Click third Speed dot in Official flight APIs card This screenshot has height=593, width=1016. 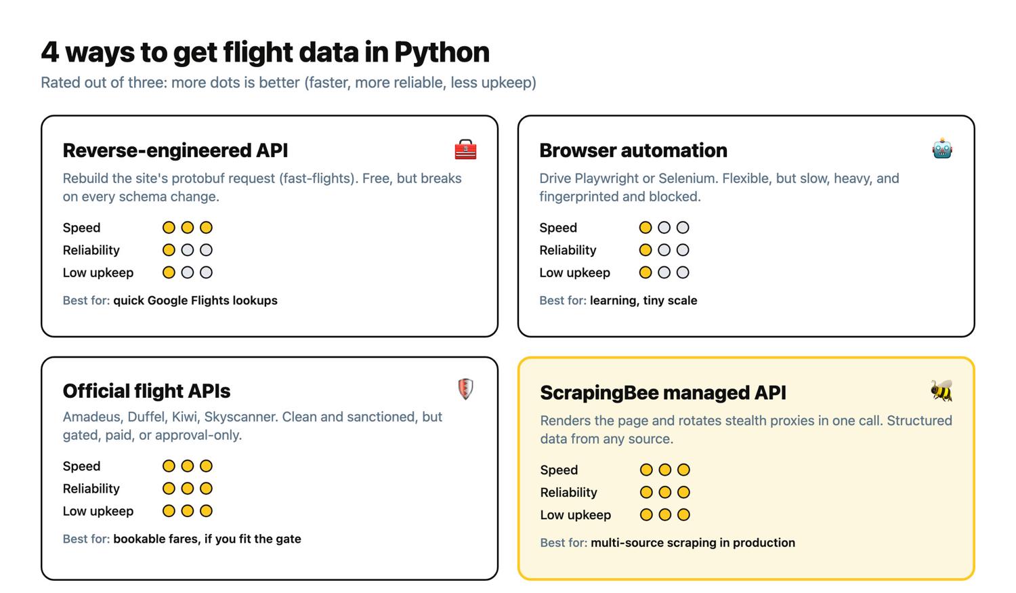(207, 466)
